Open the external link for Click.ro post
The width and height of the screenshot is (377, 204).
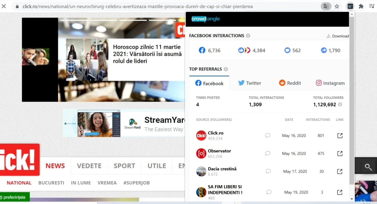coord(340,135)
